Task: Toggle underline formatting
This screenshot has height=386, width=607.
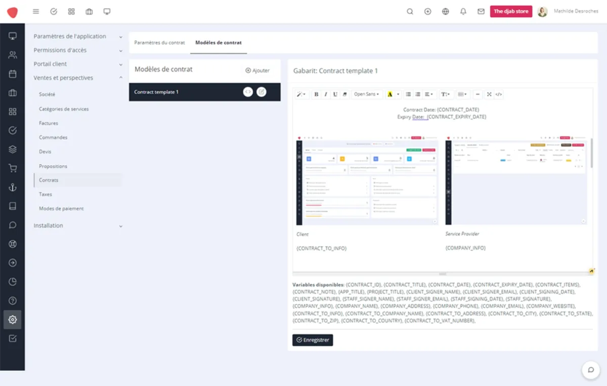Action: coord(335,94)
